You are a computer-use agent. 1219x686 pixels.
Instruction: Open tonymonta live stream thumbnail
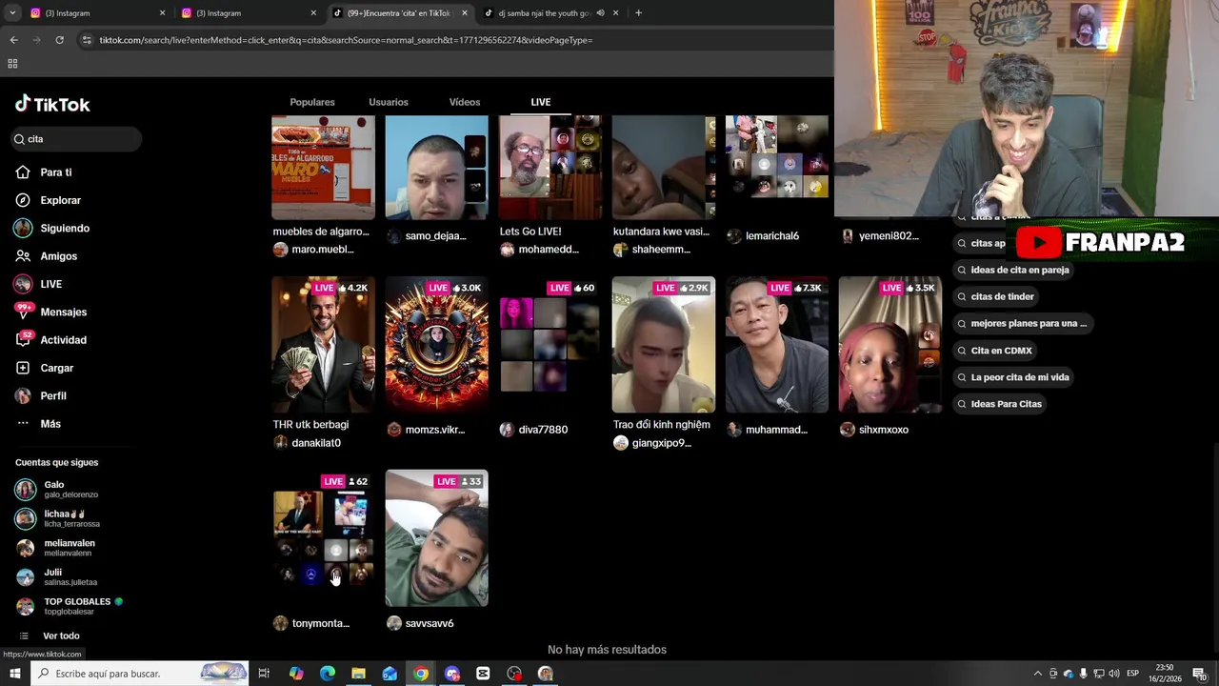tap(323, 538)
